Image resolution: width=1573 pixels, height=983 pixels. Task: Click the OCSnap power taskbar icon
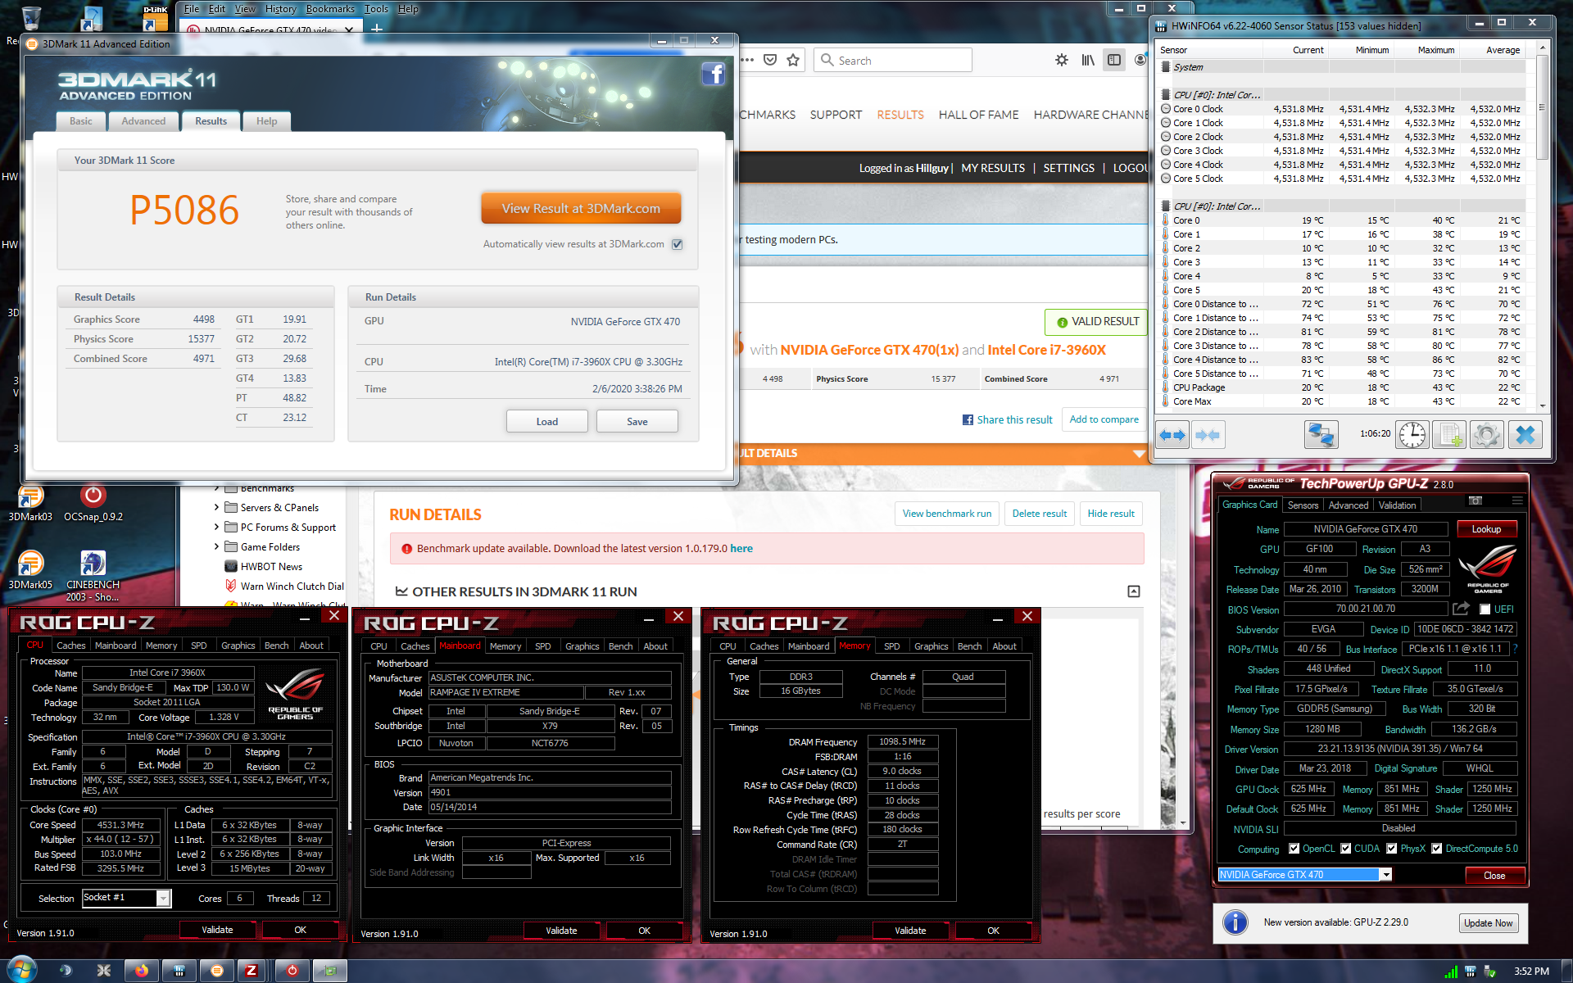(x=292, y=971)
